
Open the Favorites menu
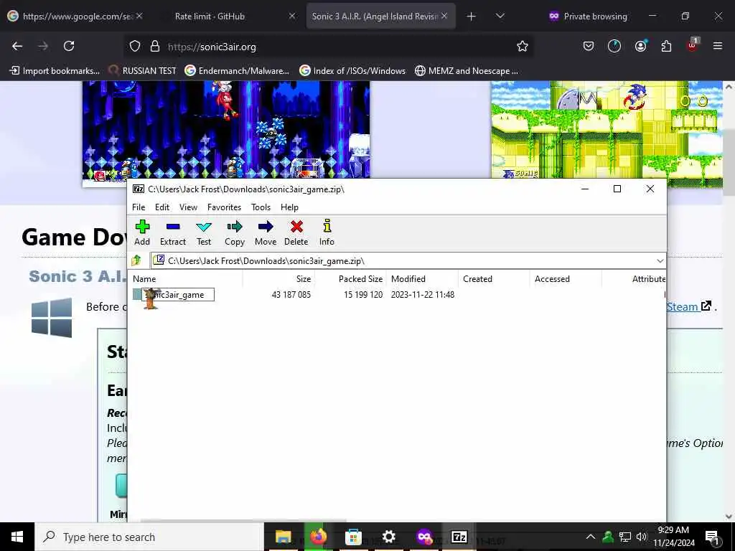click(x=224, y=207)
